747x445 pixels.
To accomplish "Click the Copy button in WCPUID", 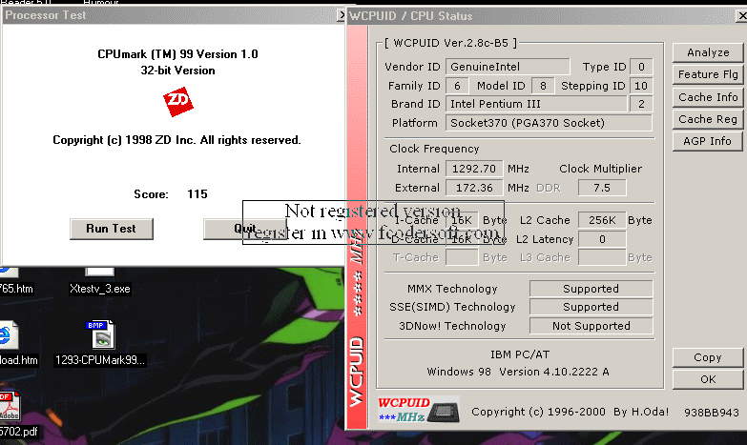I will (708, 357).
